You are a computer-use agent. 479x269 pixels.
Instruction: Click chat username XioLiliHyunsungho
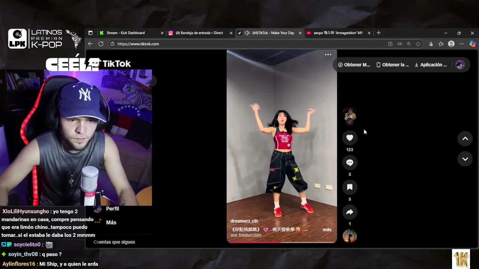click(25, 211)
